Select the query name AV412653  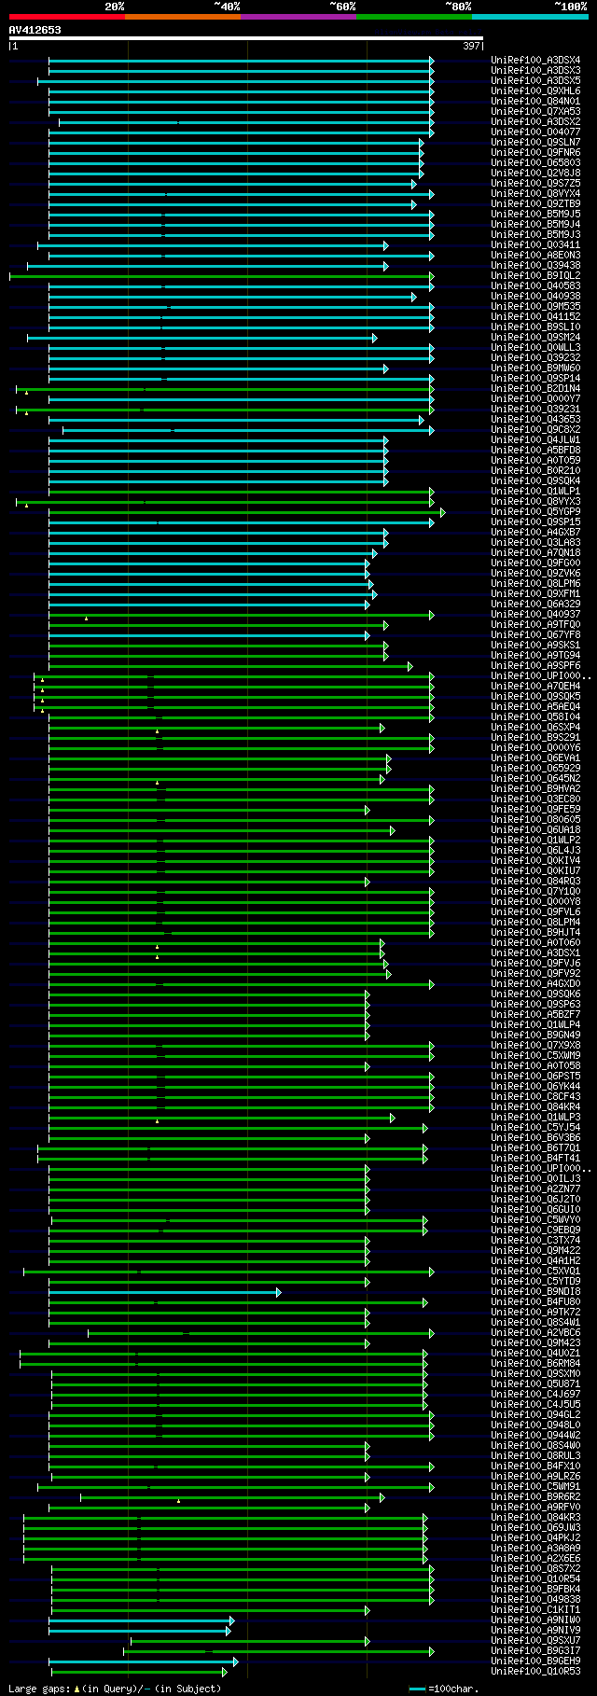pyautogui.click(x=35, y=30)
